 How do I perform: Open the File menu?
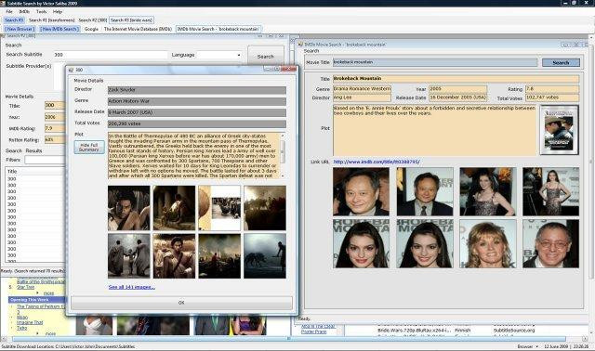coord(9,12)
